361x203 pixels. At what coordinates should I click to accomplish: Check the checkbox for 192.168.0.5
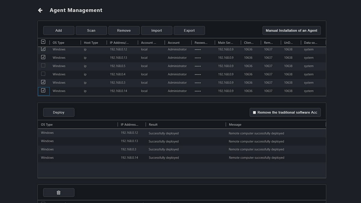[x=43, y=66]
